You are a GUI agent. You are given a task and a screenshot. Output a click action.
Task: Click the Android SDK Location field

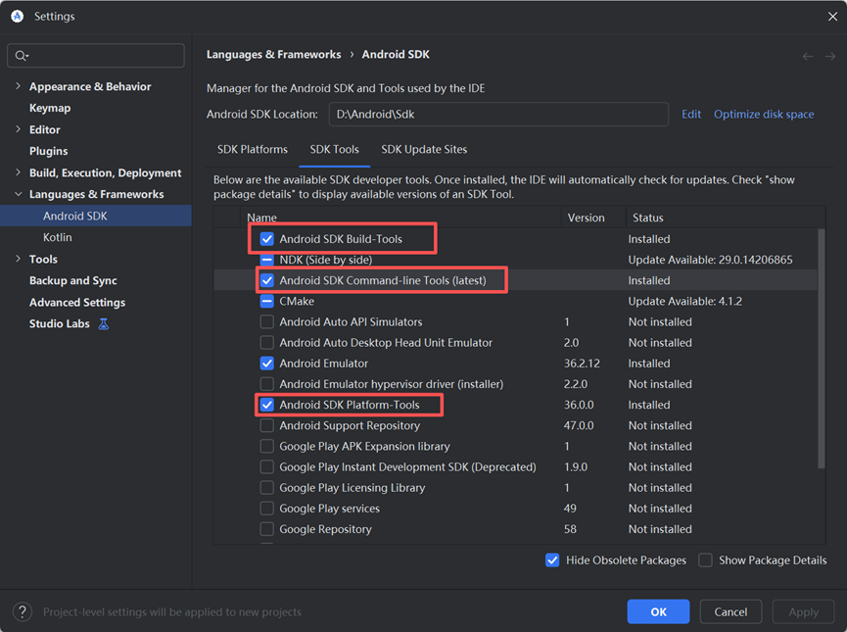(x=498, y=114)
